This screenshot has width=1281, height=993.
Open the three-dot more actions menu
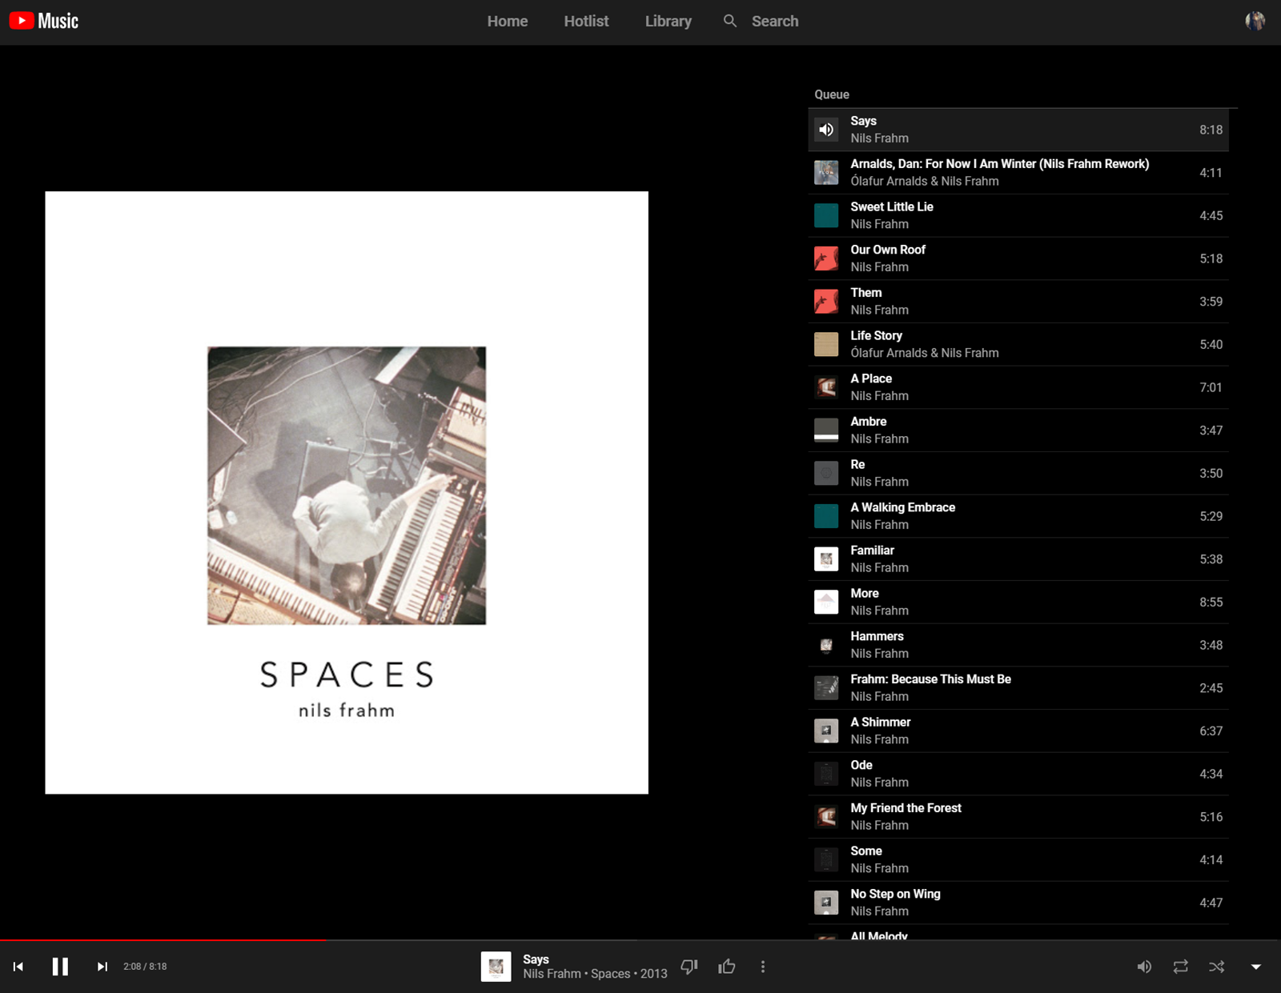[763, 967]
